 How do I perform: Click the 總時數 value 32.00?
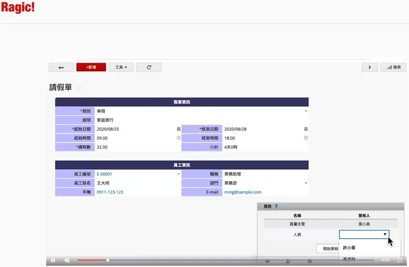point(102,147)
